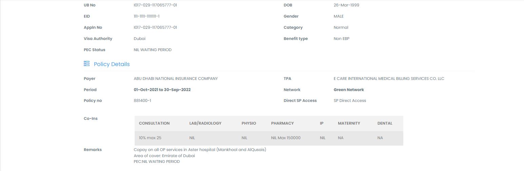The height and width of the screenshot is (171, 524).
Task: Click the SP Direct Access value
Action: [x=350, y=101]
